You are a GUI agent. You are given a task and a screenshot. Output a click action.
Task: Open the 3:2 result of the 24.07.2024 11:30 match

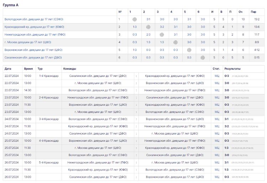tap(227, 126)
